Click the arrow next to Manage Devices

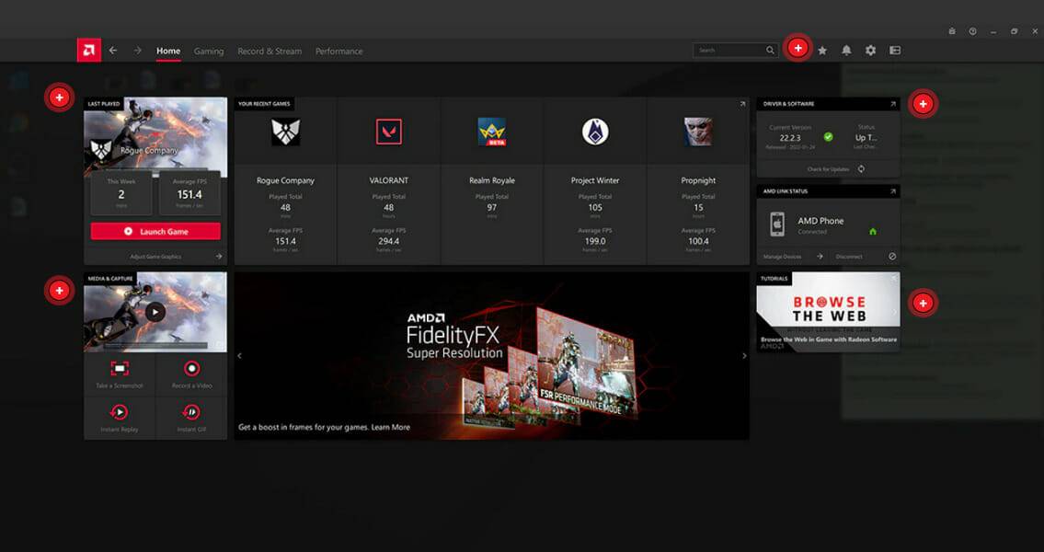[x=820, y=257]
